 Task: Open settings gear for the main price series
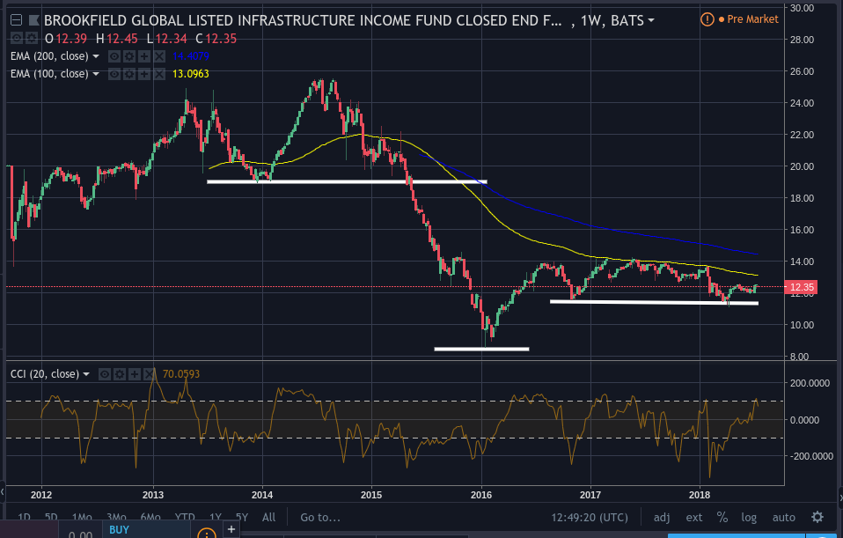(x=32, y=38)
